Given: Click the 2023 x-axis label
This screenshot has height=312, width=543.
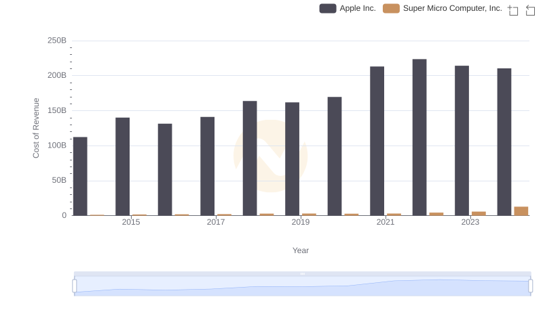Looking at the screenshot, I should [470, 222].
